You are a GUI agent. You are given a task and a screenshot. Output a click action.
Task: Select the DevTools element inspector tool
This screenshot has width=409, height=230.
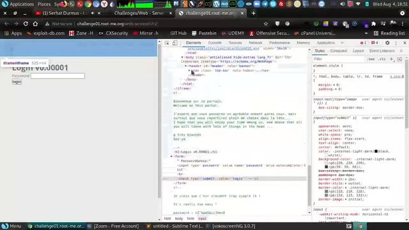[x=167, y=43]
